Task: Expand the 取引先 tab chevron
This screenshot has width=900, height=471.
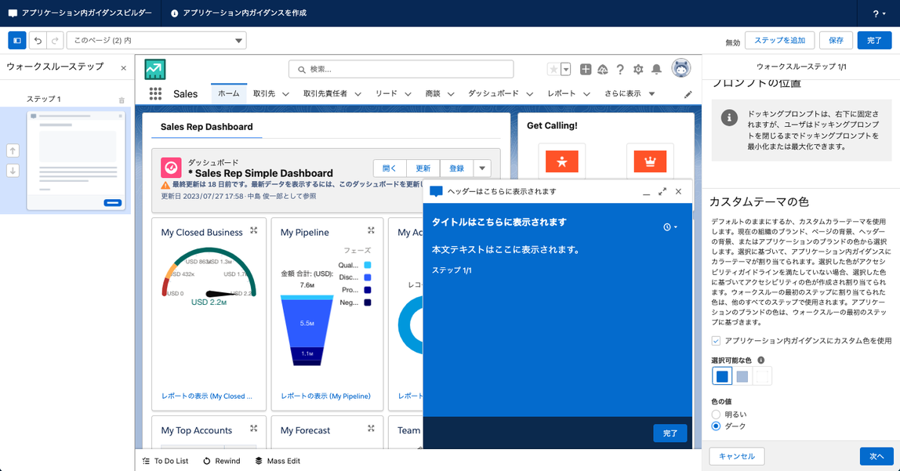Action: (x=286, y=94)
